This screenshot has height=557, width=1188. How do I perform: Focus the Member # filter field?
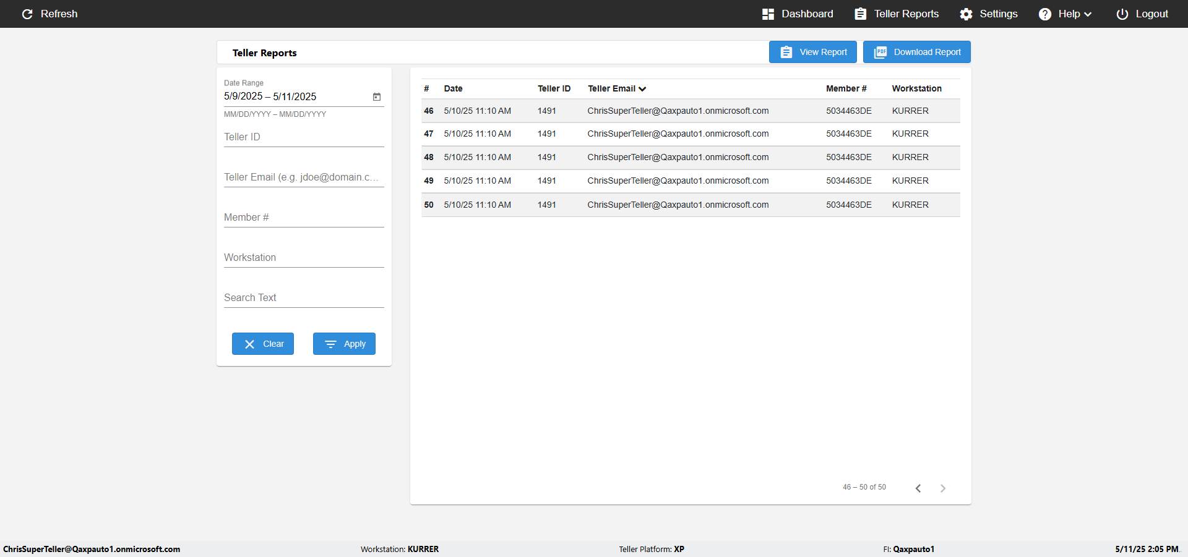304,218
